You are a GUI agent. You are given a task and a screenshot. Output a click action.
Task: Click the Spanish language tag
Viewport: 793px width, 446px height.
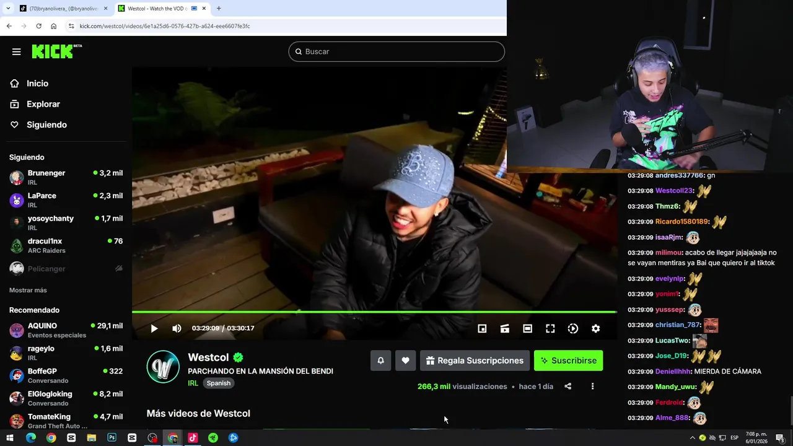click(218, 383)
